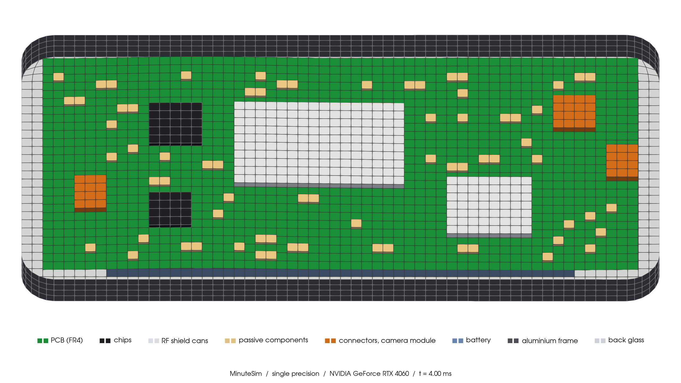Click the dark grey aluminium frame legend swatch
The image size is (681, 383).
coord(513,341)
